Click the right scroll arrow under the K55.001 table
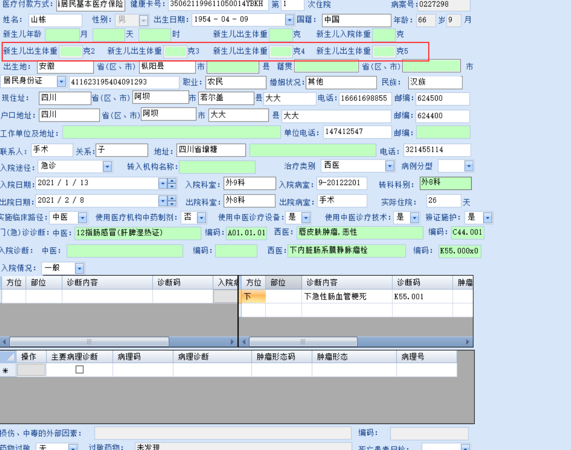 coord(468,342)
